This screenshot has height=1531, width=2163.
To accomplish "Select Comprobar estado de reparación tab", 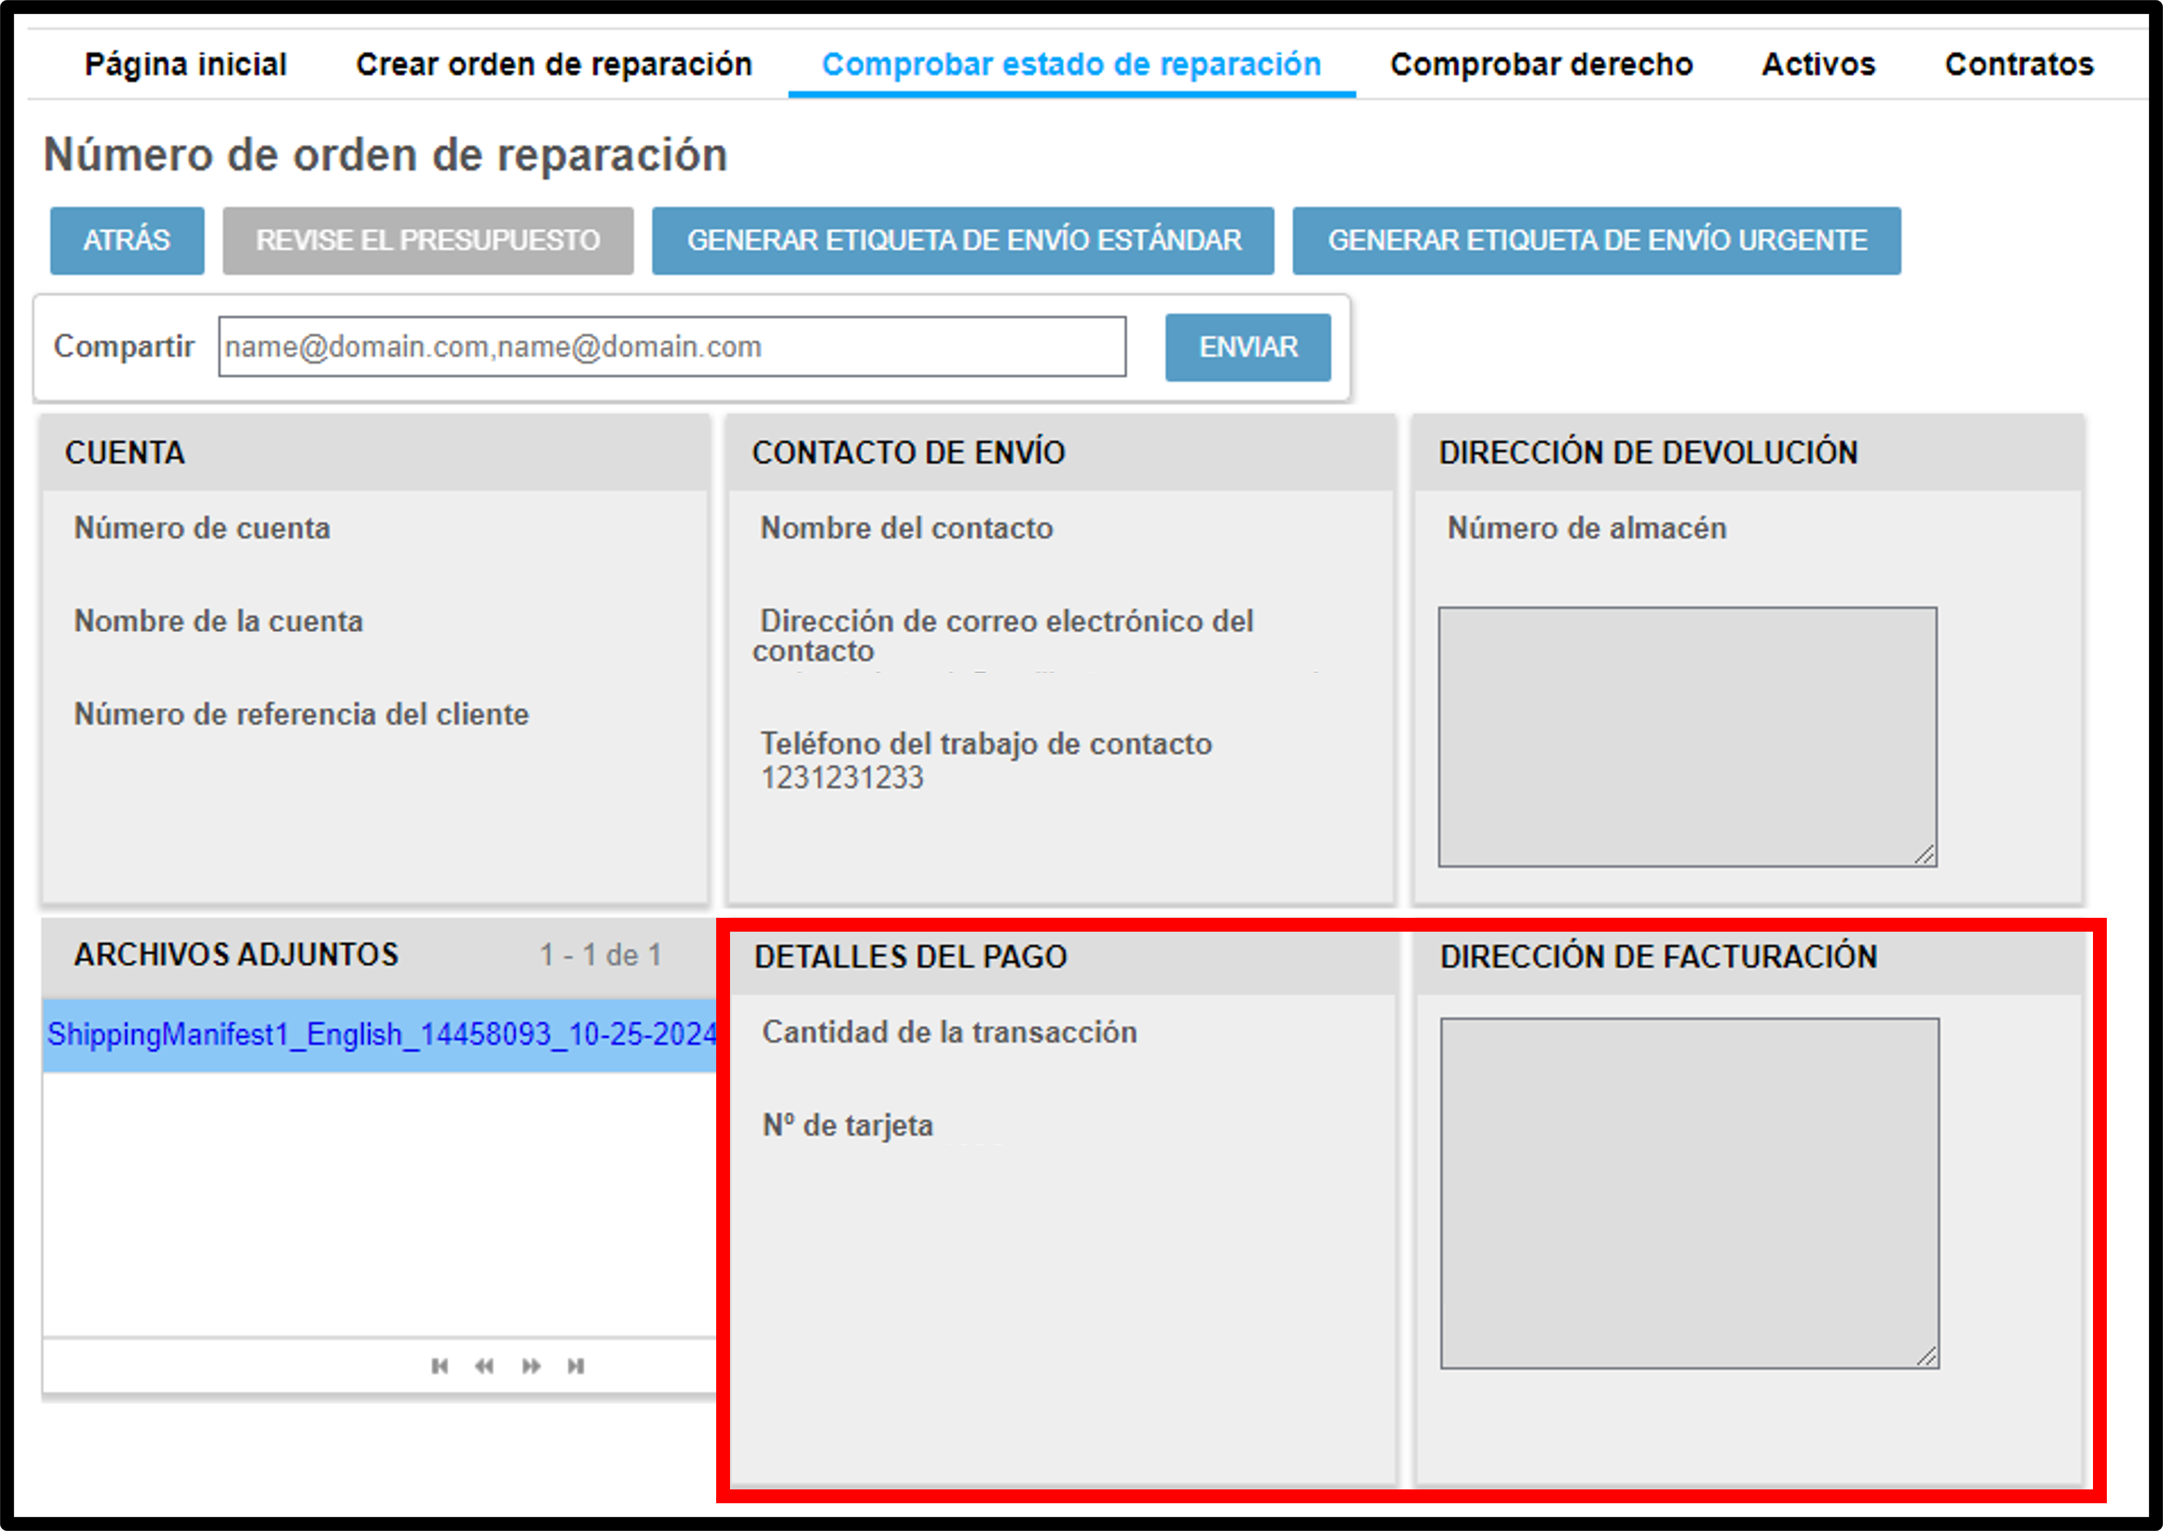I will click(x=1072, y=64).
